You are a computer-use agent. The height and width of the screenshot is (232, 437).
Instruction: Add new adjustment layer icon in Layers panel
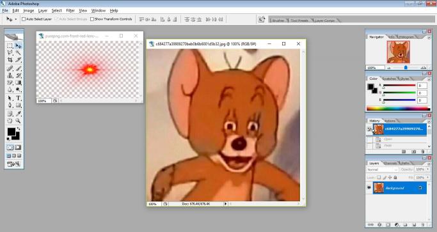coord(397,224)
